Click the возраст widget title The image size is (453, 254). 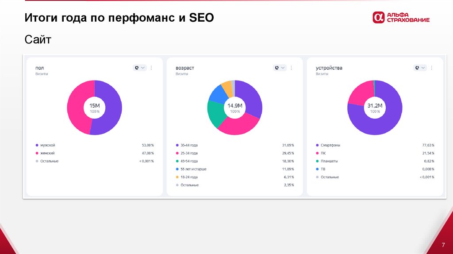(x=185, y=68)
